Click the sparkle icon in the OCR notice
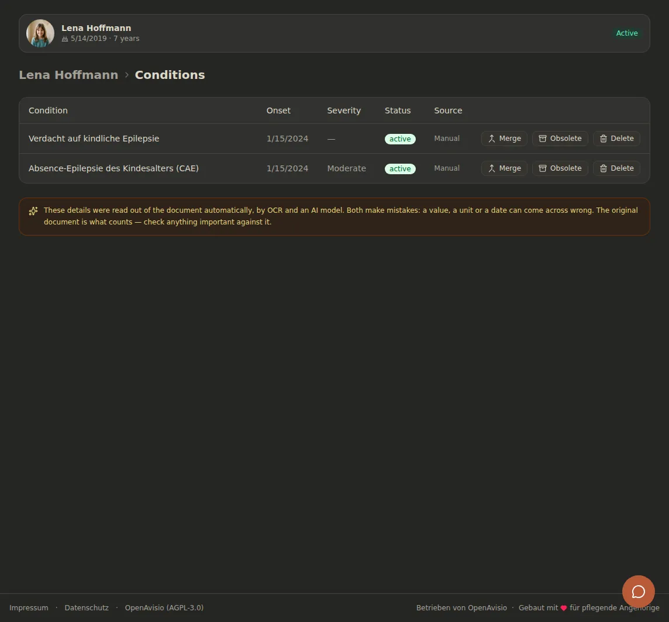 click(x=33, y=211)
